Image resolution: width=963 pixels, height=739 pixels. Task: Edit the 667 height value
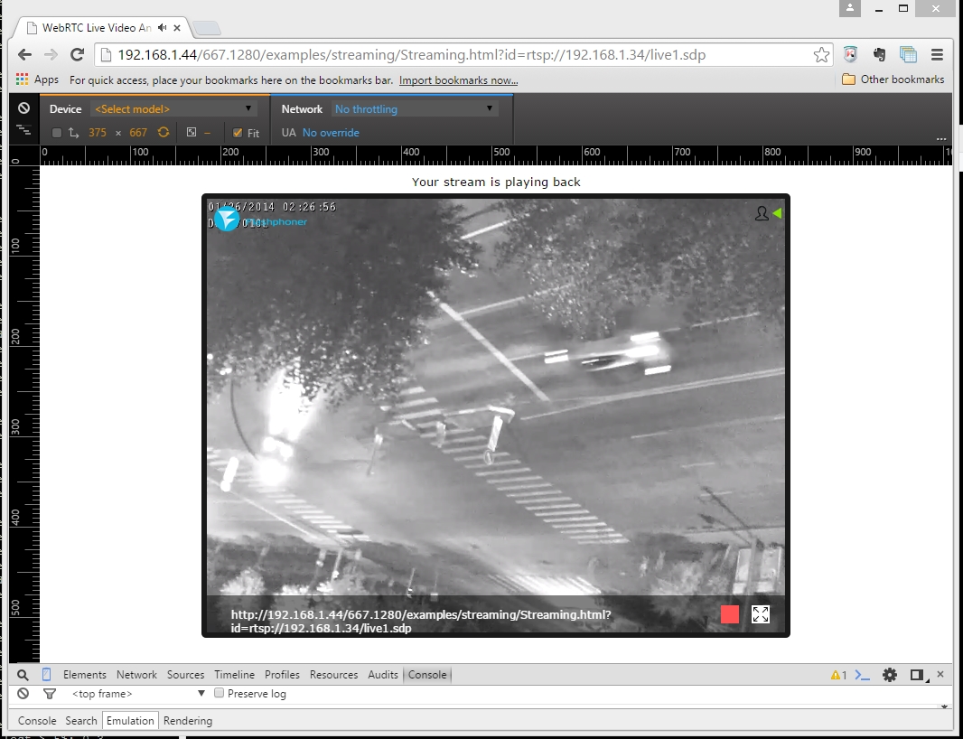coord(138,133)
